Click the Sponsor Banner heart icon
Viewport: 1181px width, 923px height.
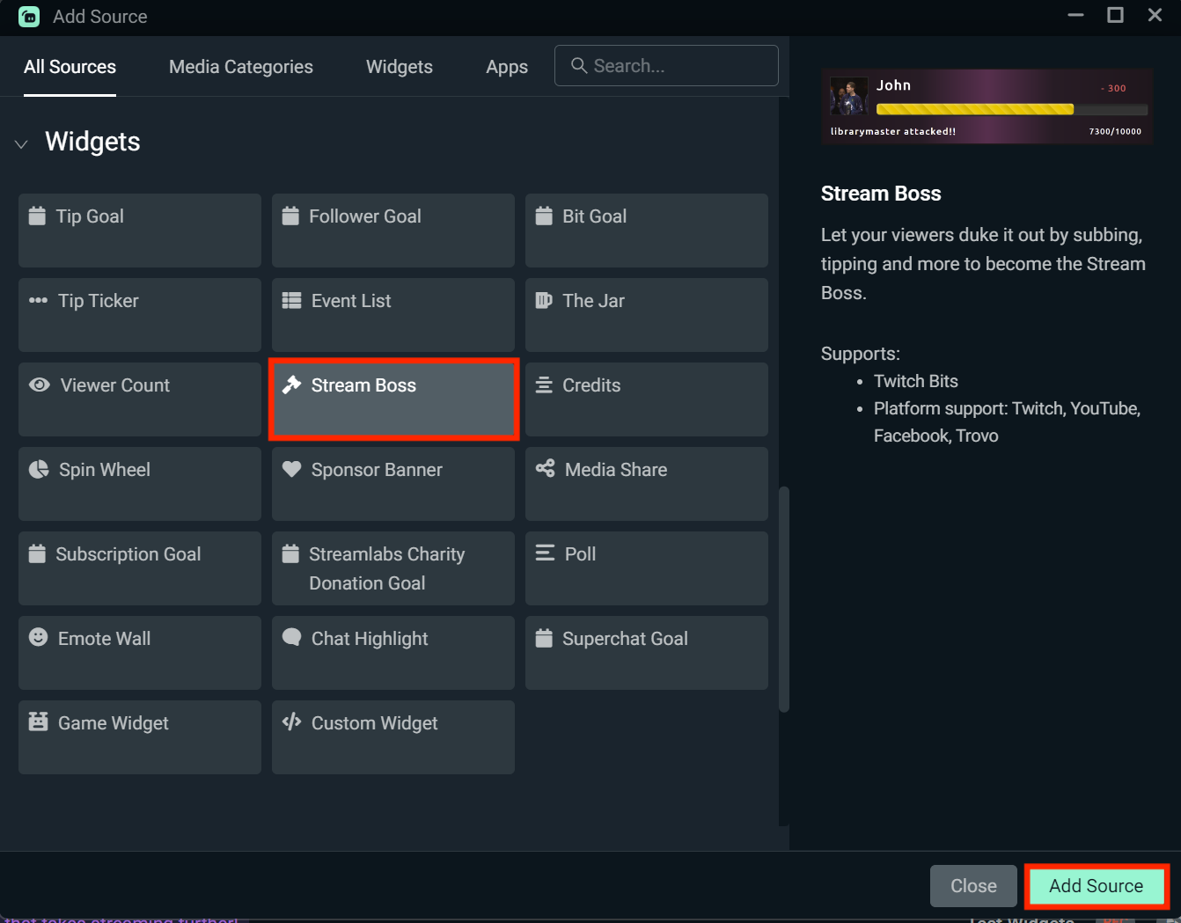pyautogui.click(x=292, y=469)
